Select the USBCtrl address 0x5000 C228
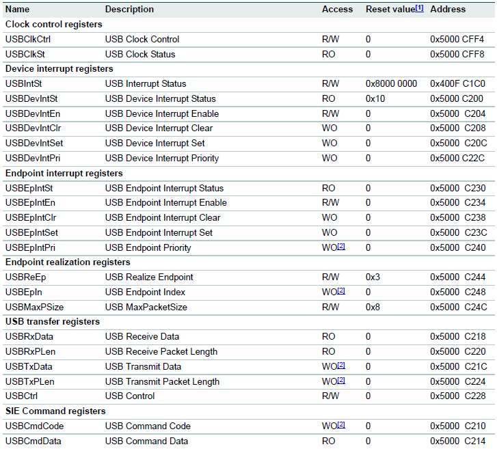497x449 pixels. tap(457, 396)
